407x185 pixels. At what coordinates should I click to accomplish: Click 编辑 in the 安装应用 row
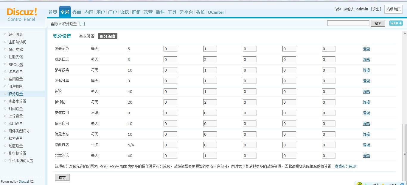366,113
